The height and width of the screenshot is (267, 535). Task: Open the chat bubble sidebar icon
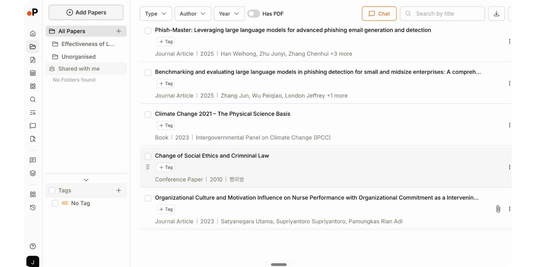click(x=33, y=126)
